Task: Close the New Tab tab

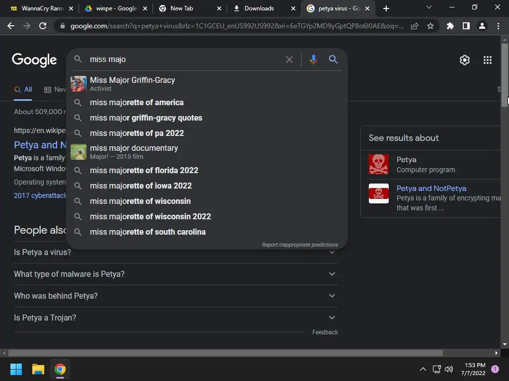Action: (219, 8)
